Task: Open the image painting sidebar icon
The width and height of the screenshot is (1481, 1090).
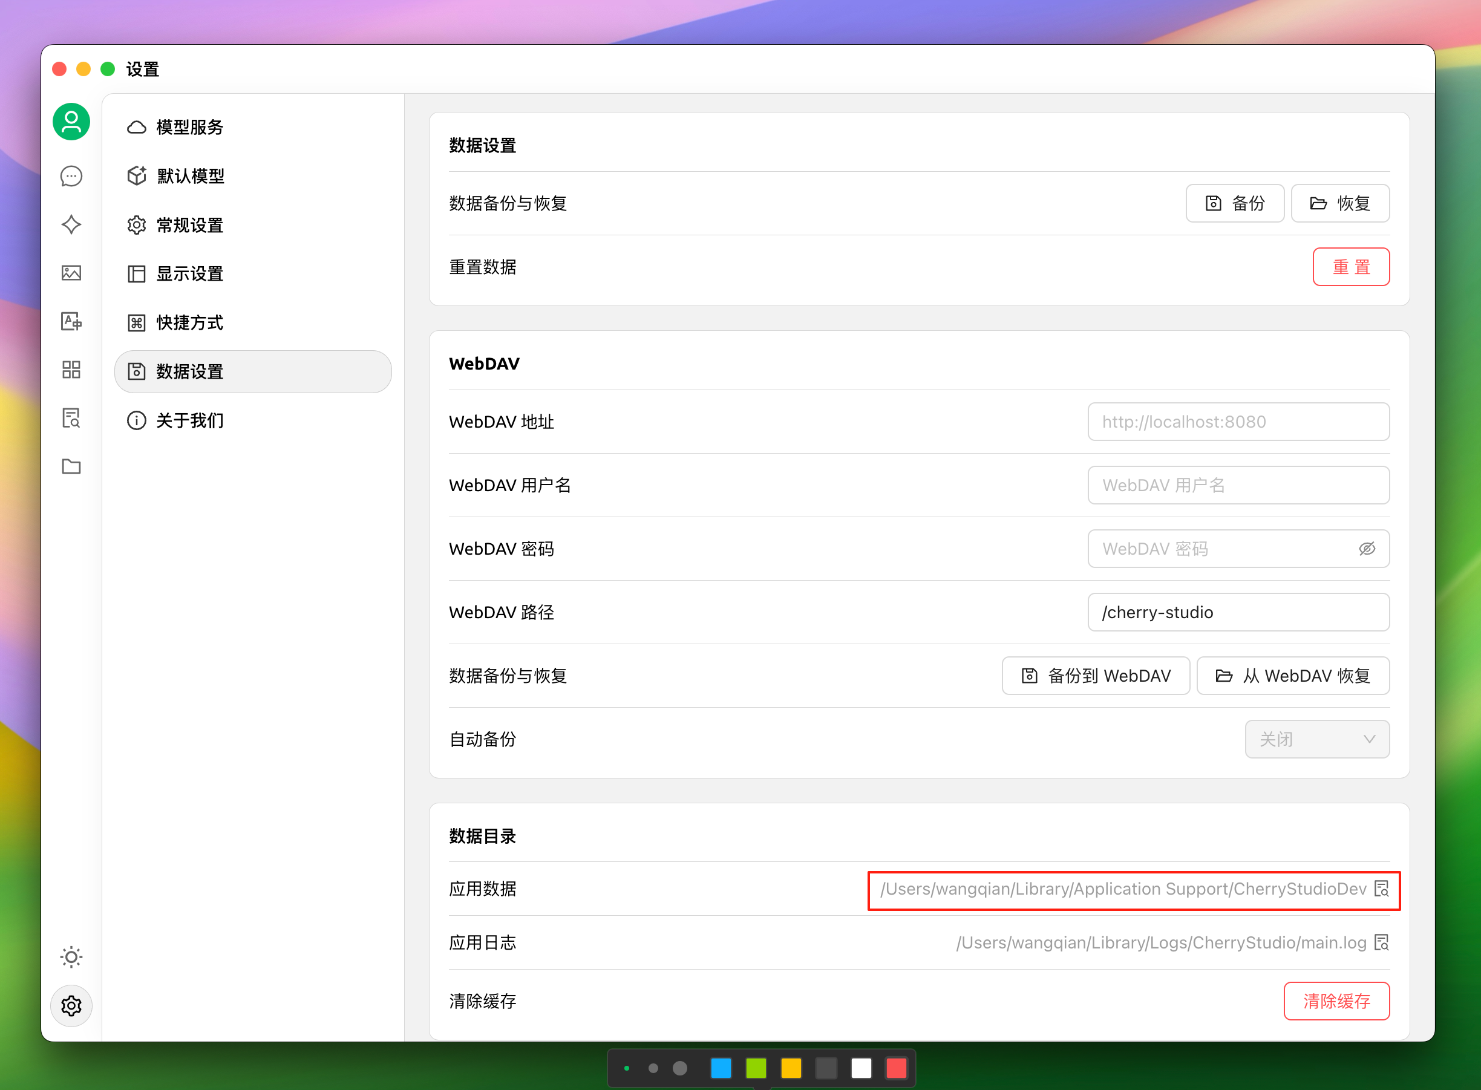Action: coord(71,272)
